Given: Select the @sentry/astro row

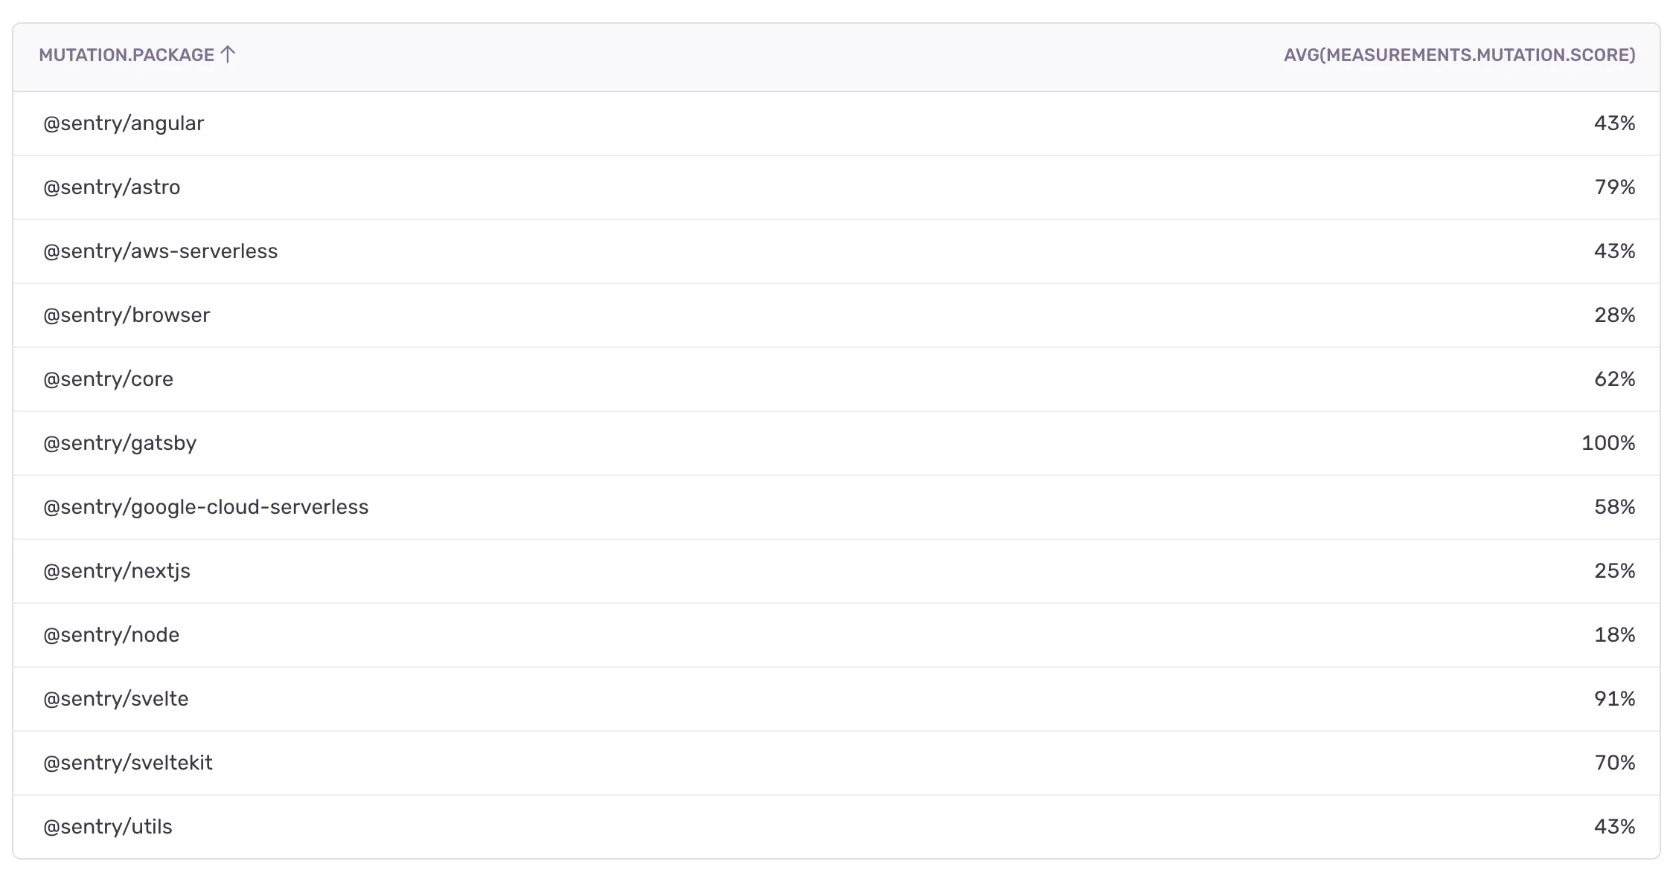Looking at the screenshot, I should point(112,187).
